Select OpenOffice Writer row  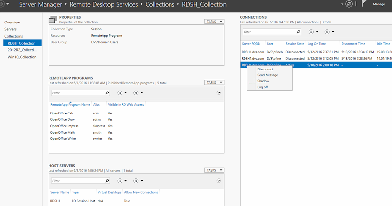(136, 139)
